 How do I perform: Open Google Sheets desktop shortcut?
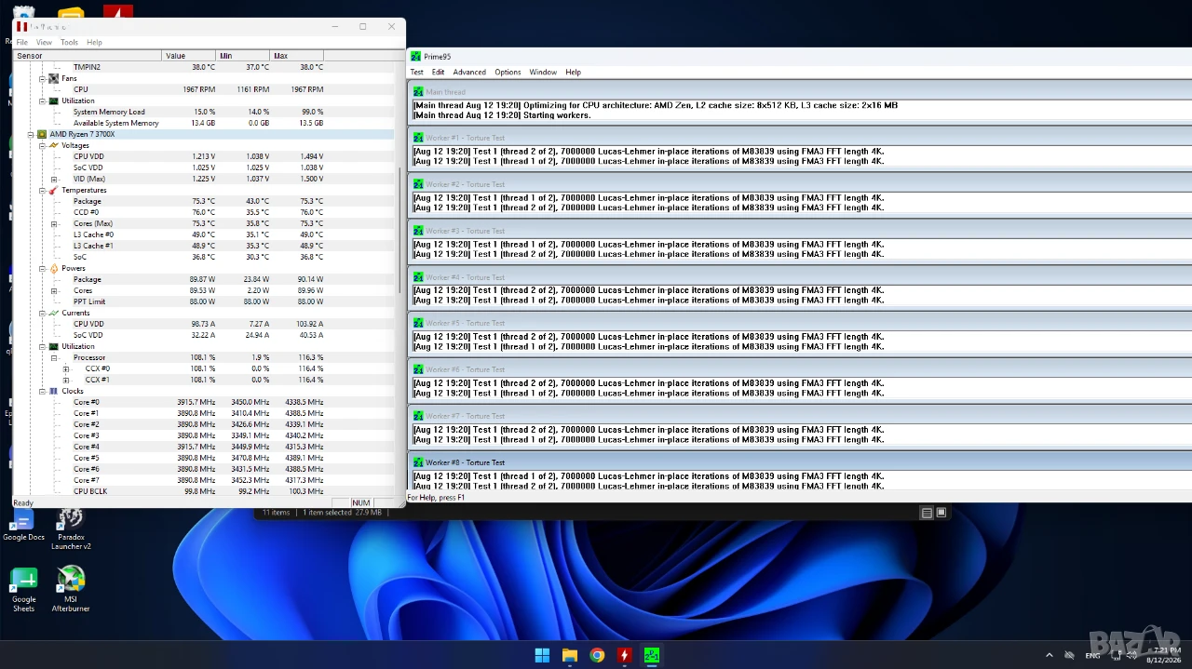[23, 590]
